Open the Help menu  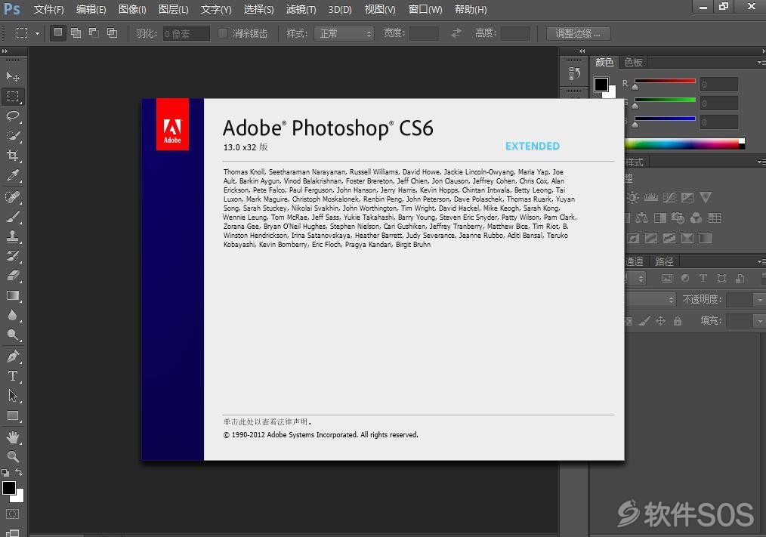pyautogui.click(x=471, y=9)
